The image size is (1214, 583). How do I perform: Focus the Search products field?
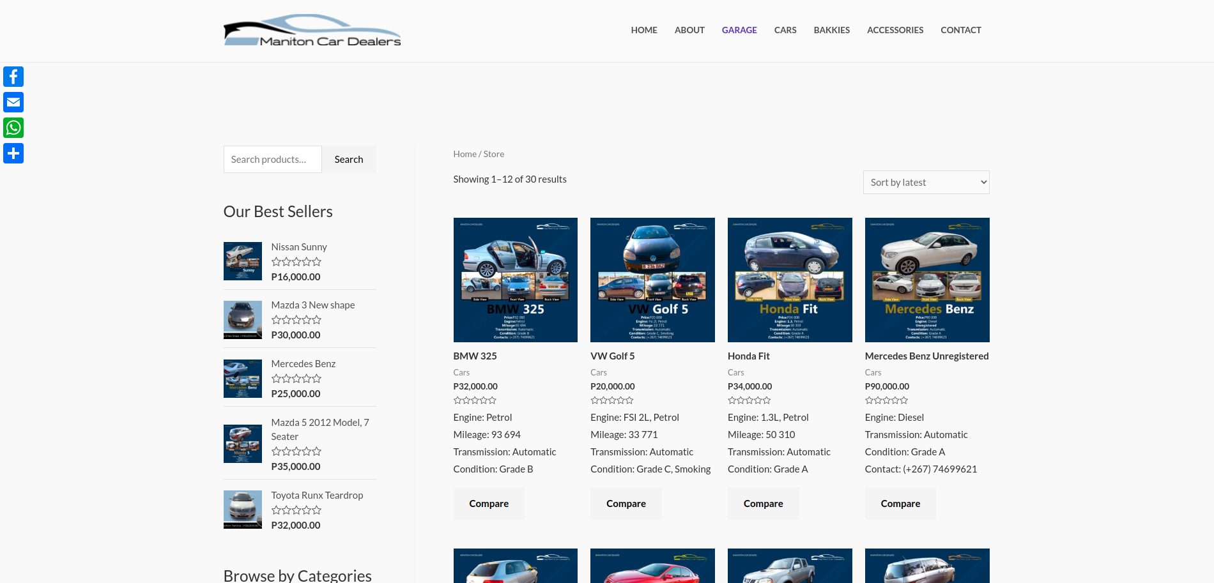coord(273,160)
